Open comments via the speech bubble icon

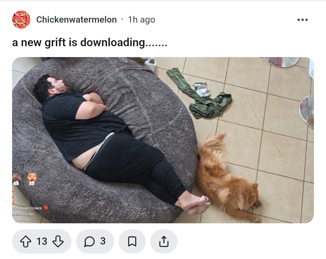click(x=89, y=241)
